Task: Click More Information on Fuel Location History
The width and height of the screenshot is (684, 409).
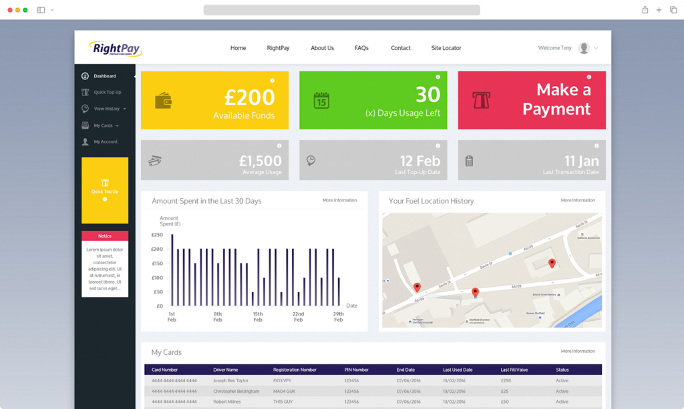Action: click(578, 200)
